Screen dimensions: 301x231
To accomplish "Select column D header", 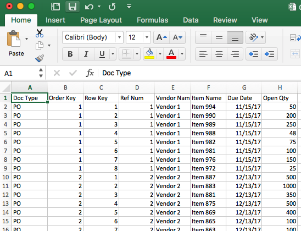I will (x=137, y=87).
